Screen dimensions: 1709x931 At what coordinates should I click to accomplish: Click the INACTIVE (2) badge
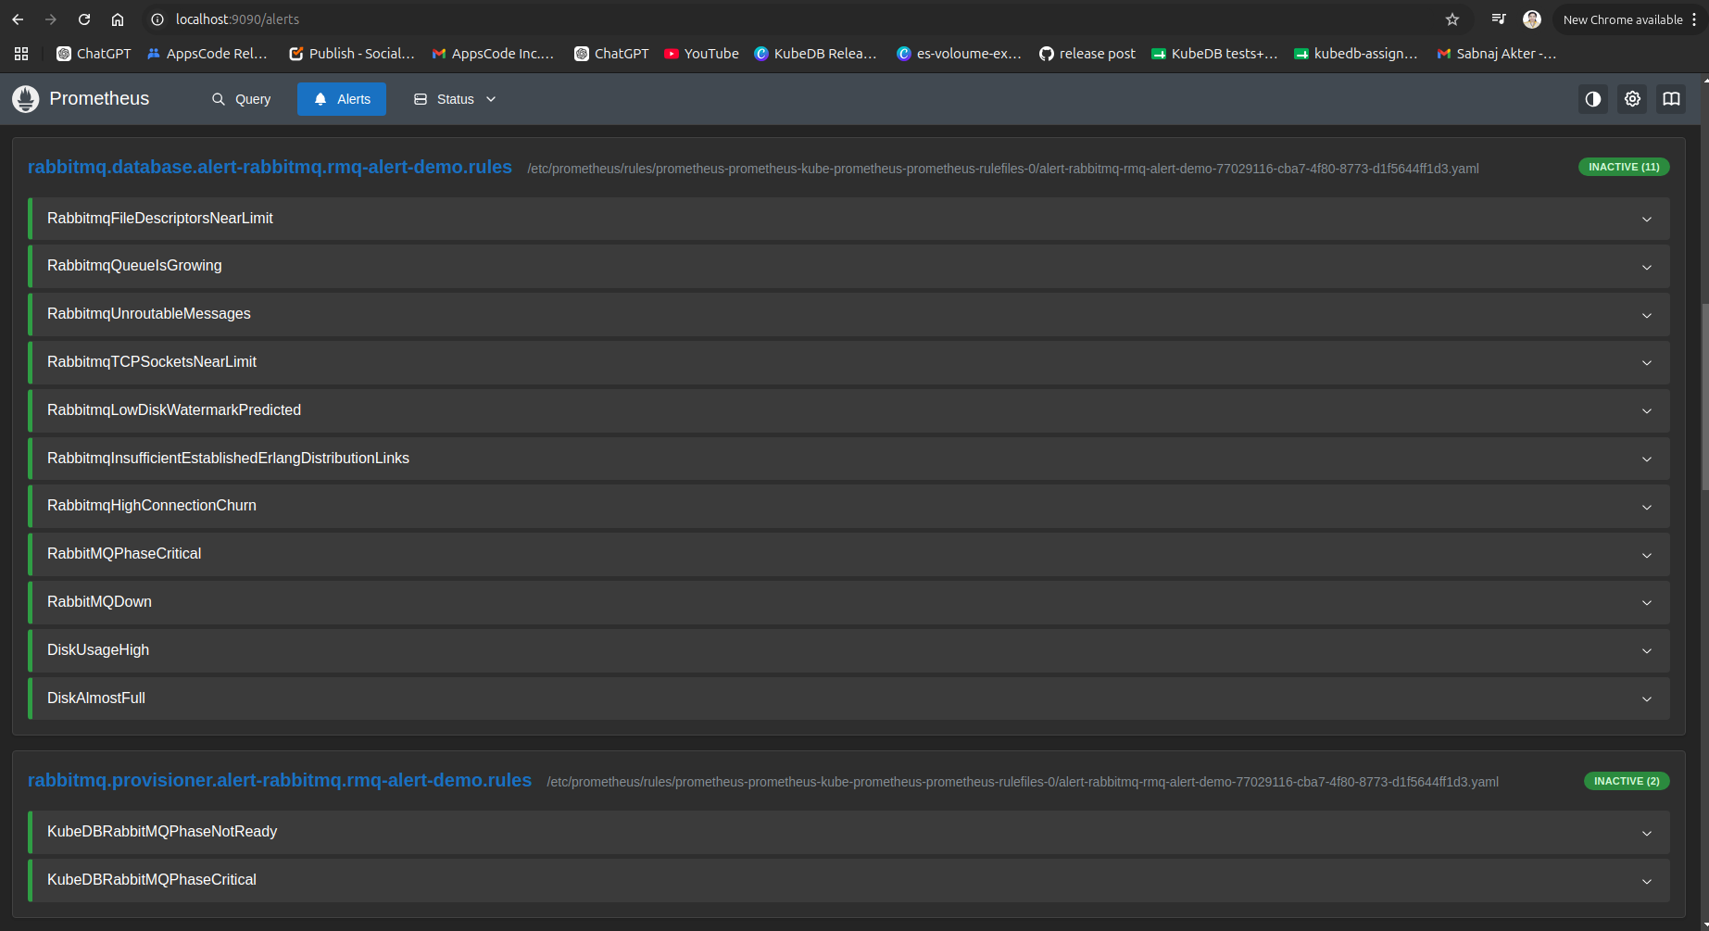tap(1627, 781)
